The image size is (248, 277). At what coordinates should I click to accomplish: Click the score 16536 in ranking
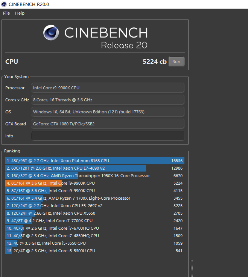click(x=177, y=161)
